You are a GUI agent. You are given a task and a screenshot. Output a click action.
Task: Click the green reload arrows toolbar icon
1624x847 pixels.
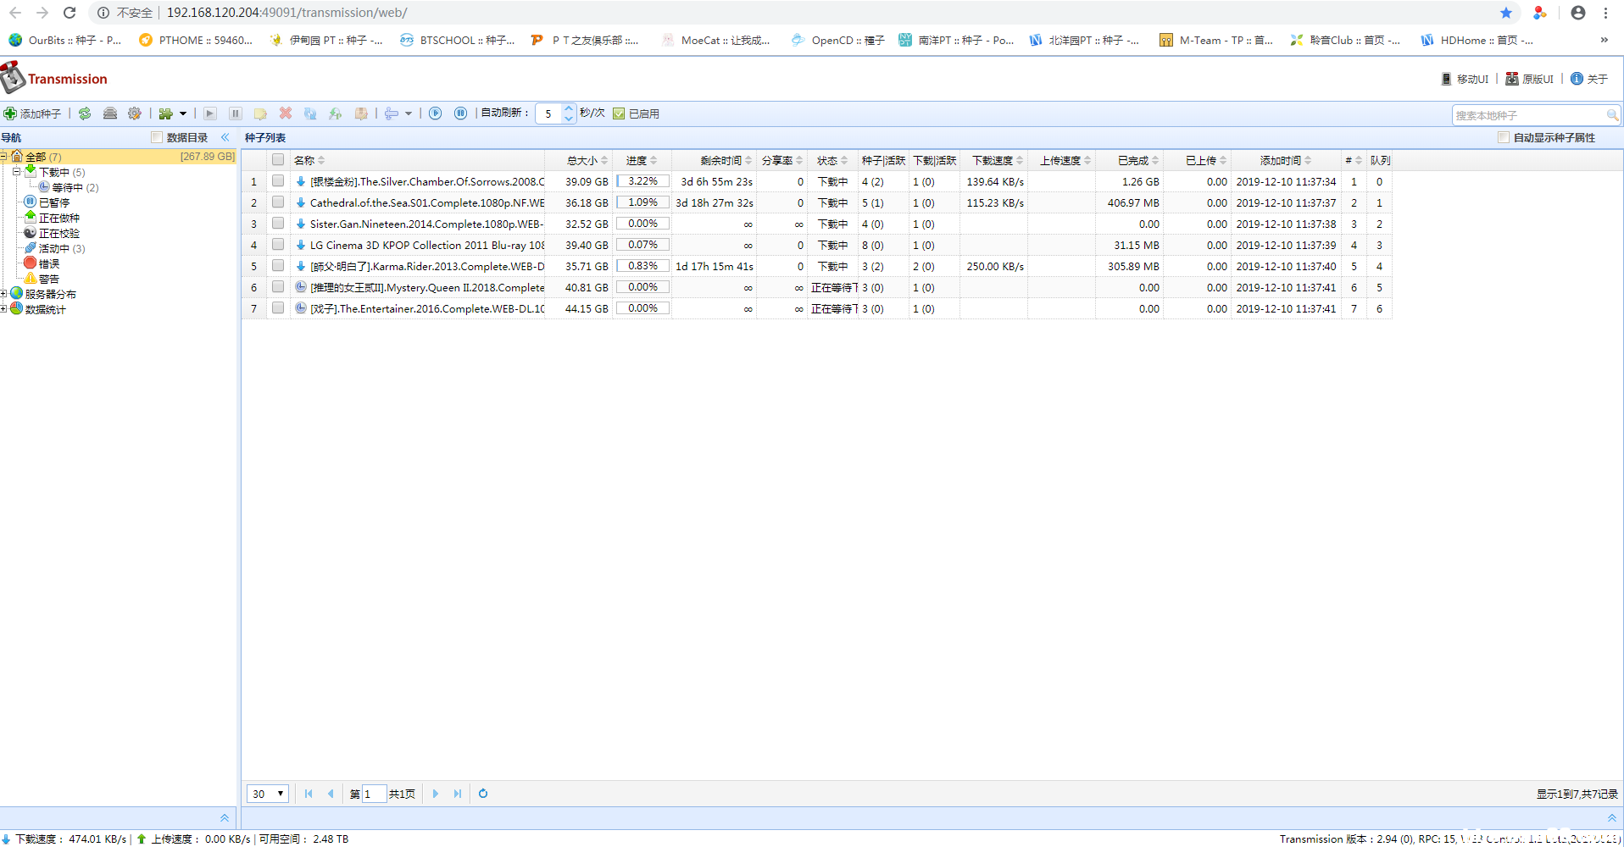(85, 113)
